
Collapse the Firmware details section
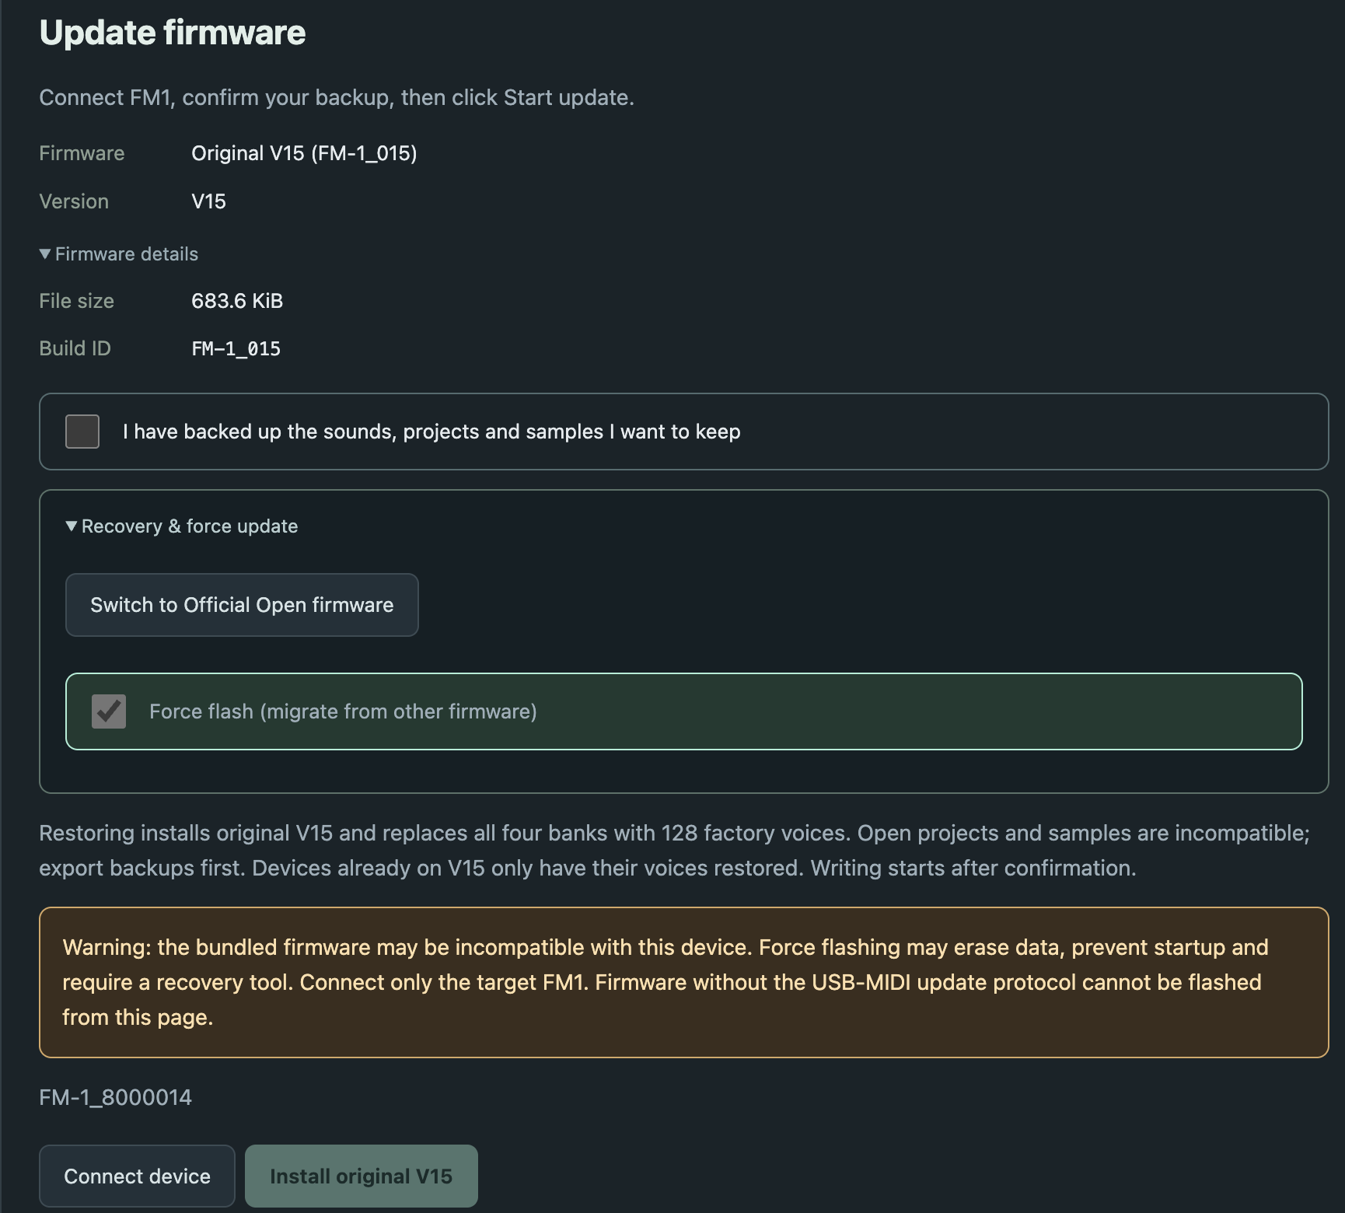point(119,254)
